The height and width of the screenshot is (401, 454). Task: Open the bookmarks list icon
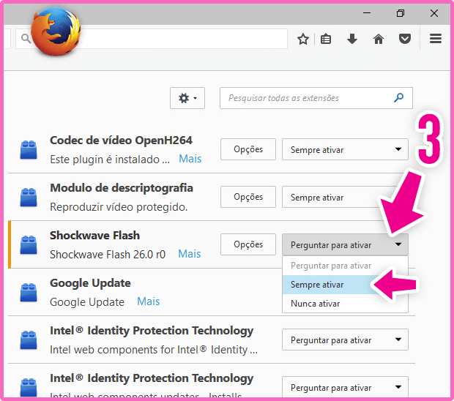(326, 39)
